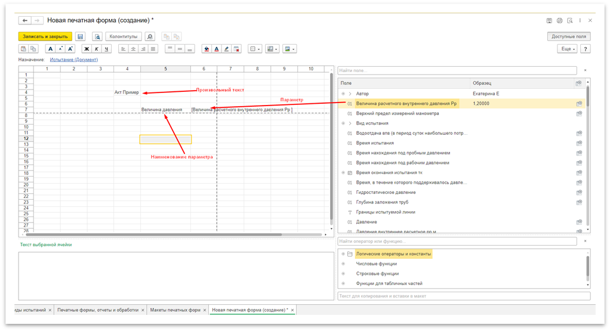
Task: Open the Испытание (Документ) link
Action: pos(73,60)
